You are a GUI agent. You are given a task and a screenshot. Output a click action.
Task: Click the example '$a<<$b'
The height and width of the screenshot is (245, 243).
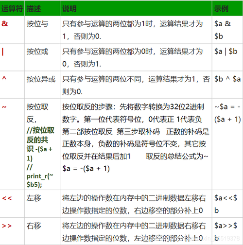point(226,204)
